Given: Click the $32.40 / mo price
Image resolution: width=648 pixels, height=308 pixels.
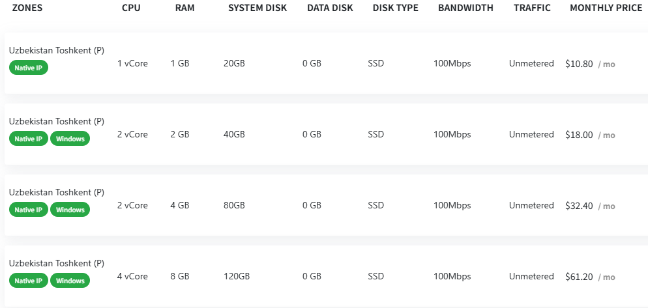Looking at the screenshot, I should click(x=590, y=206).
